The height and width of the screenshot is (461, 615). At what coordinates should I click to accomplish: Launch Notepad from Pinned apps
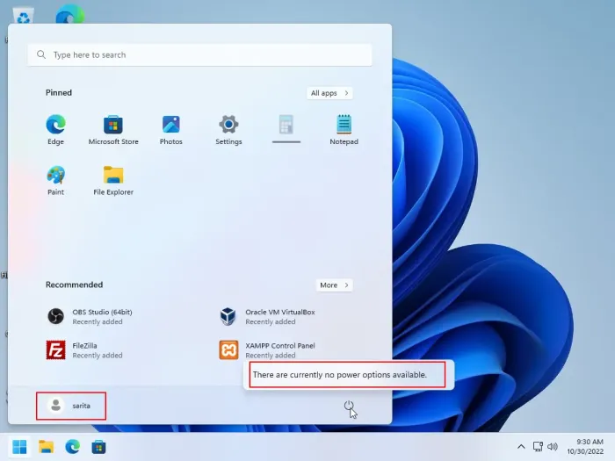tap(344, 130)
